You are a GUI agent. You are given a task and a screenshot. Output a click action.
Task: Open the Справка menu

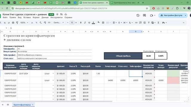pyautogui.click(x=68, y=18)
